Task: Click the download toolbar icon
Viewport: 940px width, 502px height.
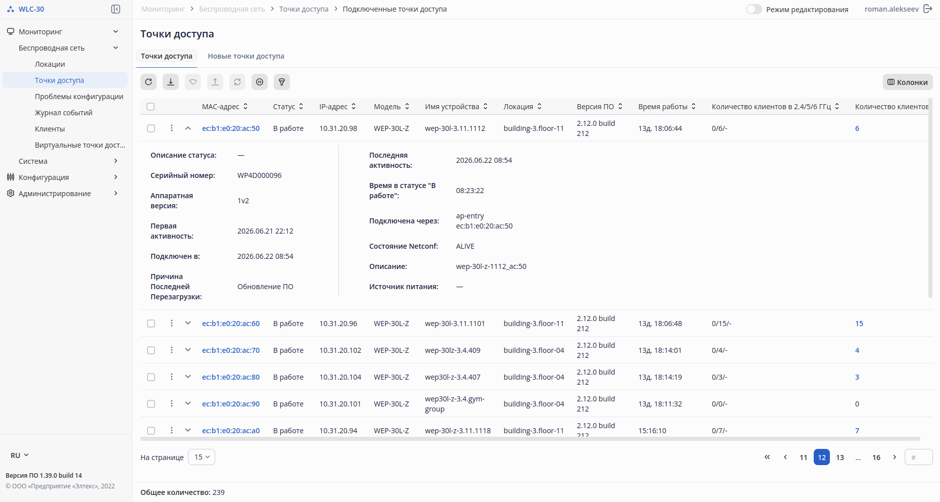Action: (x=171, y=82)
